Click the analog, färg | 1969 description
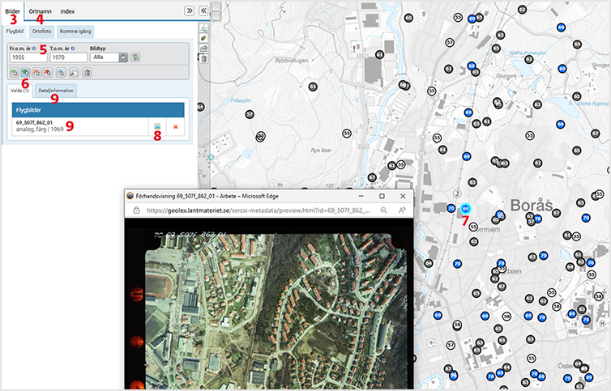The image size is (611, 391). pos(40,129)
